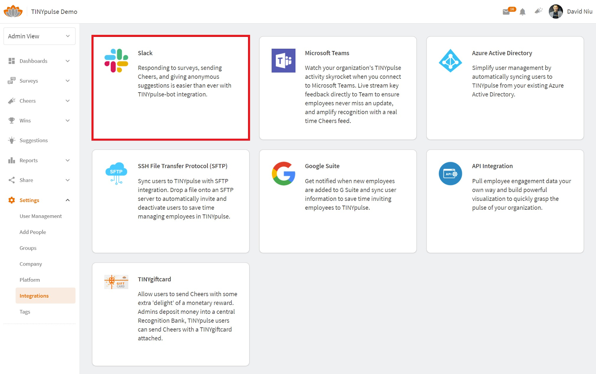596x374 pixels.
Task: Click the TINYpulse Demo header text
Action: pyautogui.click(x=54, y=12)
